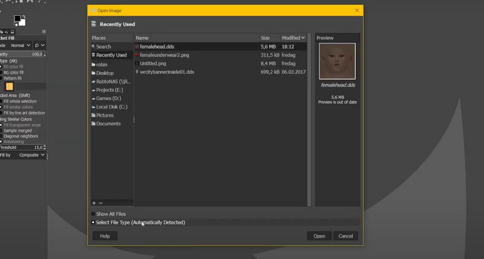
Task: Open the mode group switch dropdown
Action: tap(39, 45)
